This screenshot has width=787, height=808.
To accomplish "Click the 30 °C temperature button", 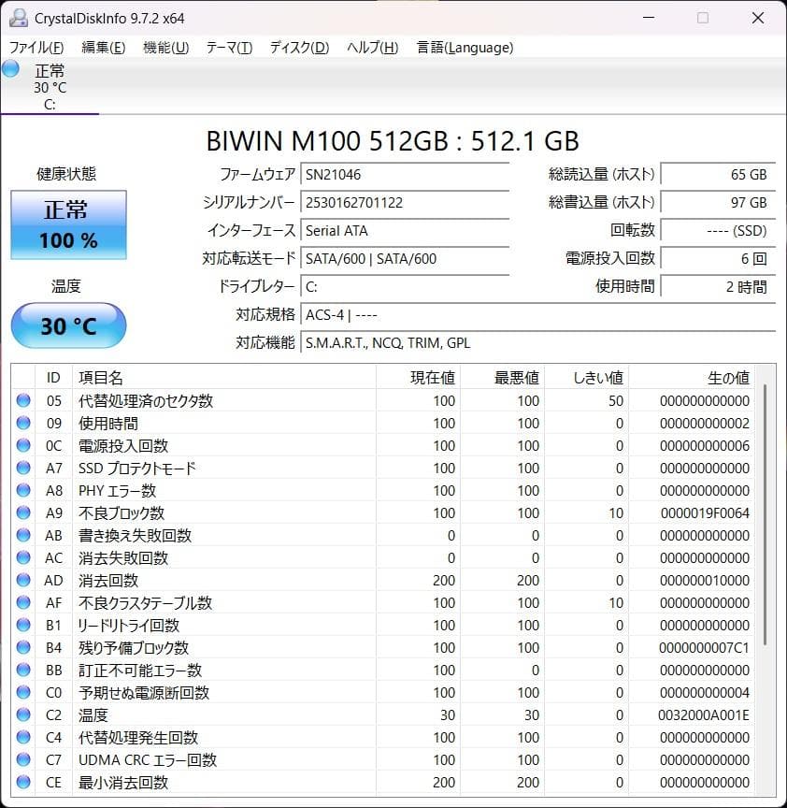I will (x=67, y=325).
